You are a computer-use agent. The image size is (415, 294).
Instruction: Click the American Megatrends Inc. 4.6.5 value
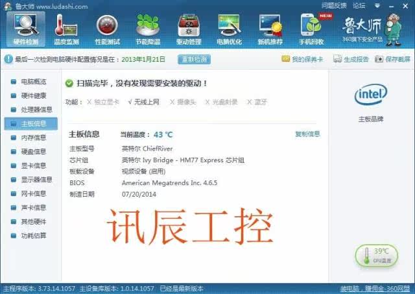click(x=169, y=183)
